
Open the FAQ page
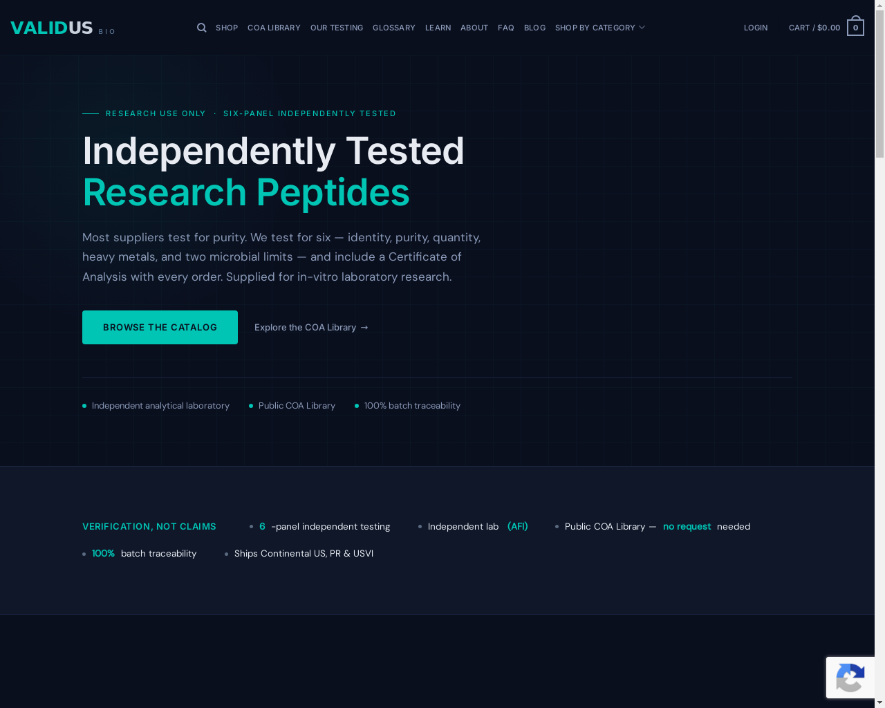click(x=506, y=28)
